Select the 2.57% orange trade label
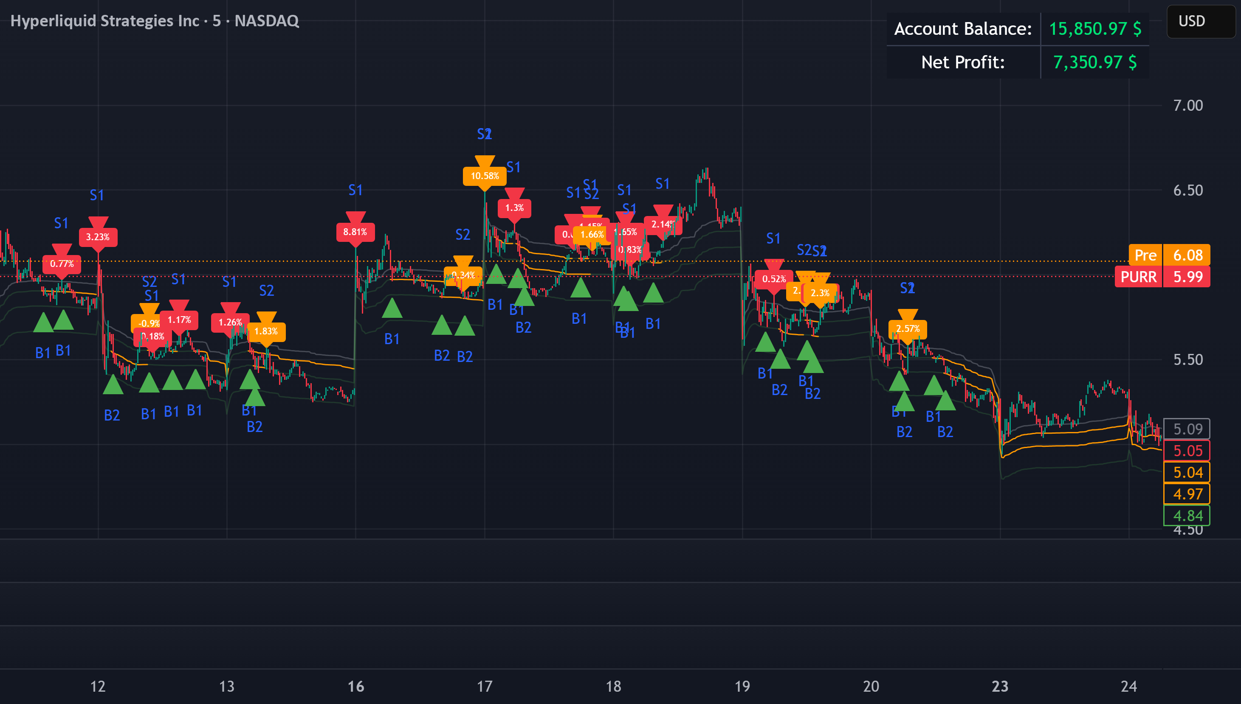Viewport: 1241px width, 704px height. coord(908,329)
